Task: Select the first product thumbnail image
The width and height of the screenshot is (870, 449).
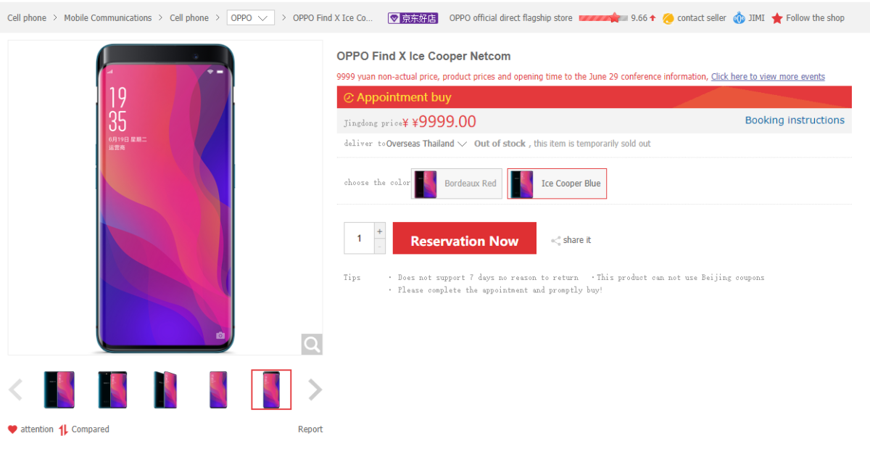Action: 59,390
